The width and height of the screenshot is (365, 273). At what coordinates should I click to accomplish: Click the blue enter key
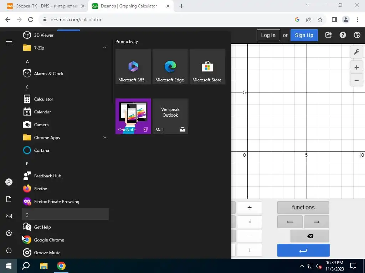click(303, 250)
